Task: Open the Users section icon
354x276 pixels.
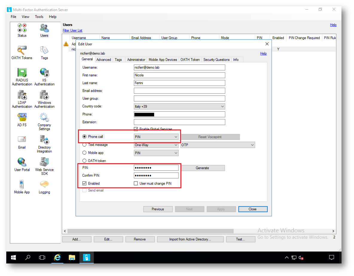Action: (44, 30)
